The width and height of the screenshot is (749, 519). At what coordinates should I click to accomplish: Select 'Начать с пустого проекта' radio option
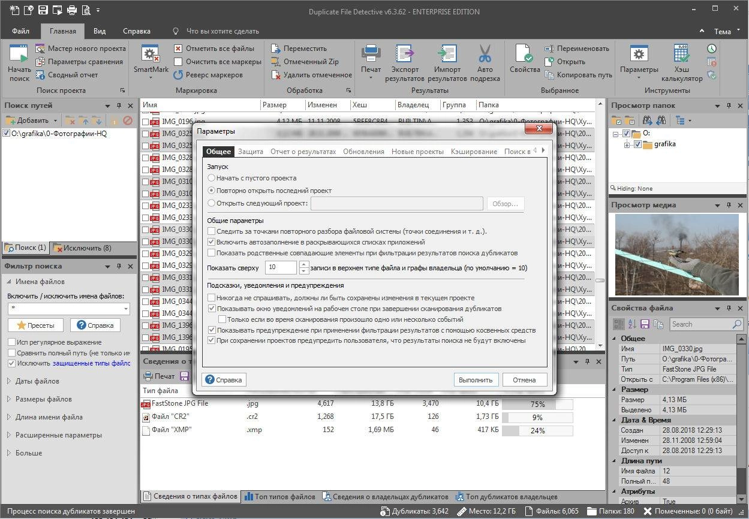tap(211, 178)
